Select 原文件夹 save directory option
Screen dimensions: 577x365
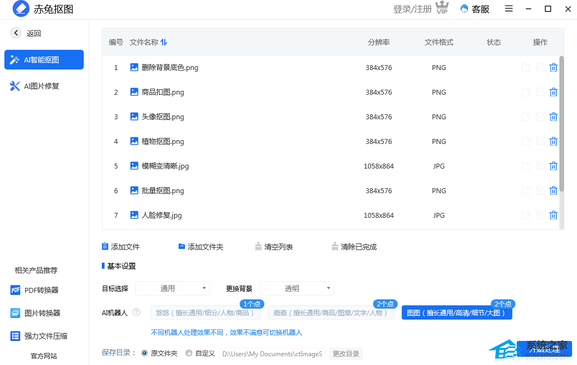145,354
